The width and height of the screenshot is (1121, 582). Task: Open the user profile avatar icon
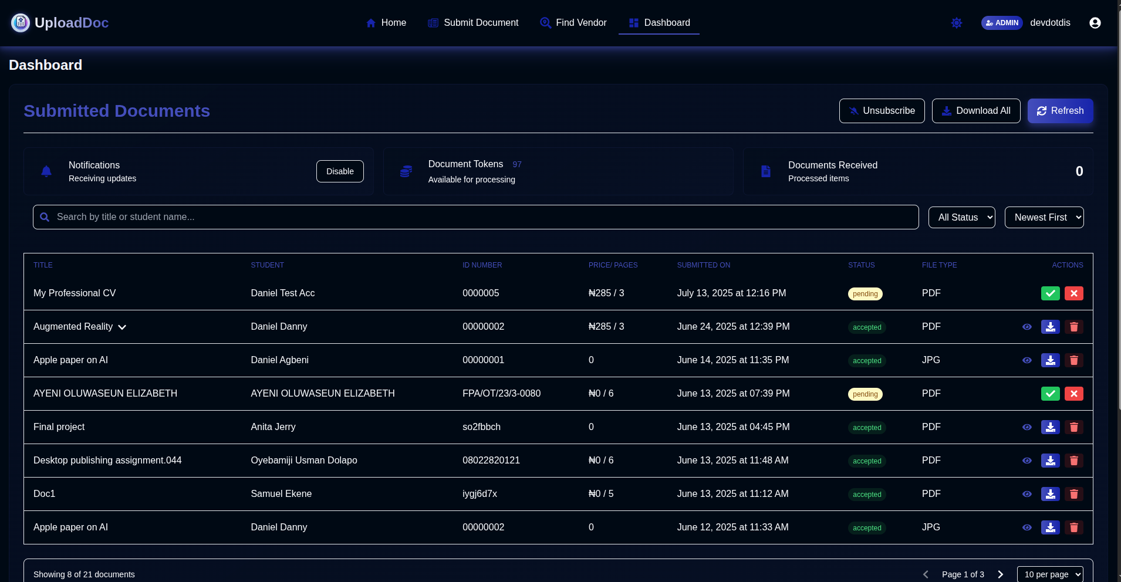click(1095, 23)
